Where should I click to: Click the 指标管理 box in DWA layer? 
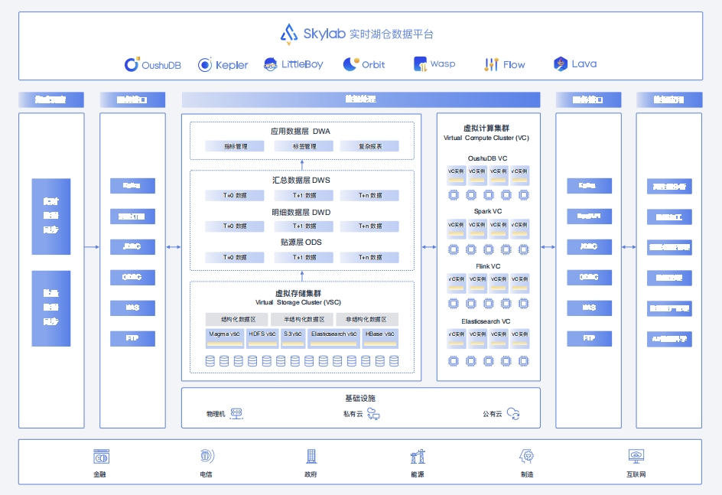[235, 146]
